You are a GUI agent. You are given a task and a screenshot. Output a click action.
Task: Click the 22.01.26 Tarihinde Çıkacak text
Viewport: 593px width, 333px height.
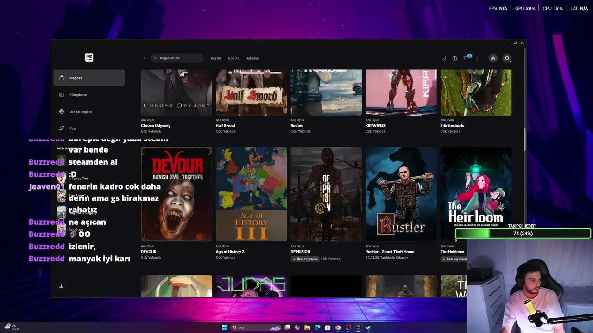click(x=387, y=258)
